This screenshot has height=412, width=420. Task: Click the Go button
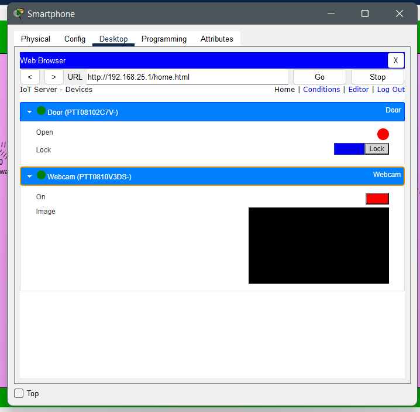[319, 77]
